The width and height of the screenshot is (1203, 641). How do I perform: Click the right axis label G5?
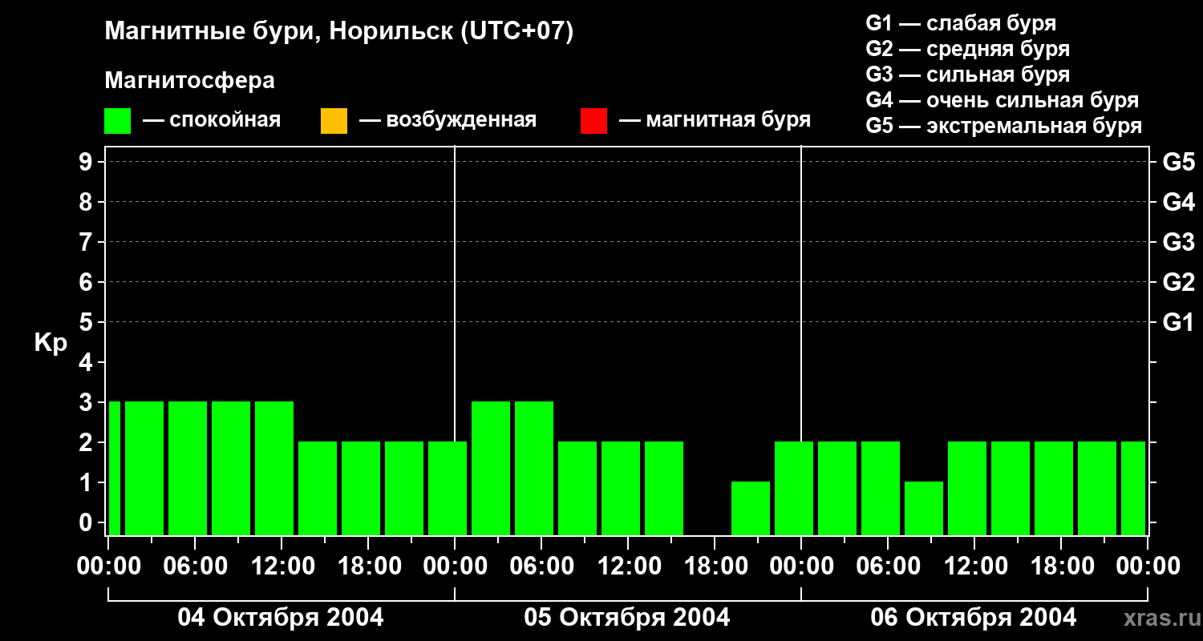(x=1178, y=162)
